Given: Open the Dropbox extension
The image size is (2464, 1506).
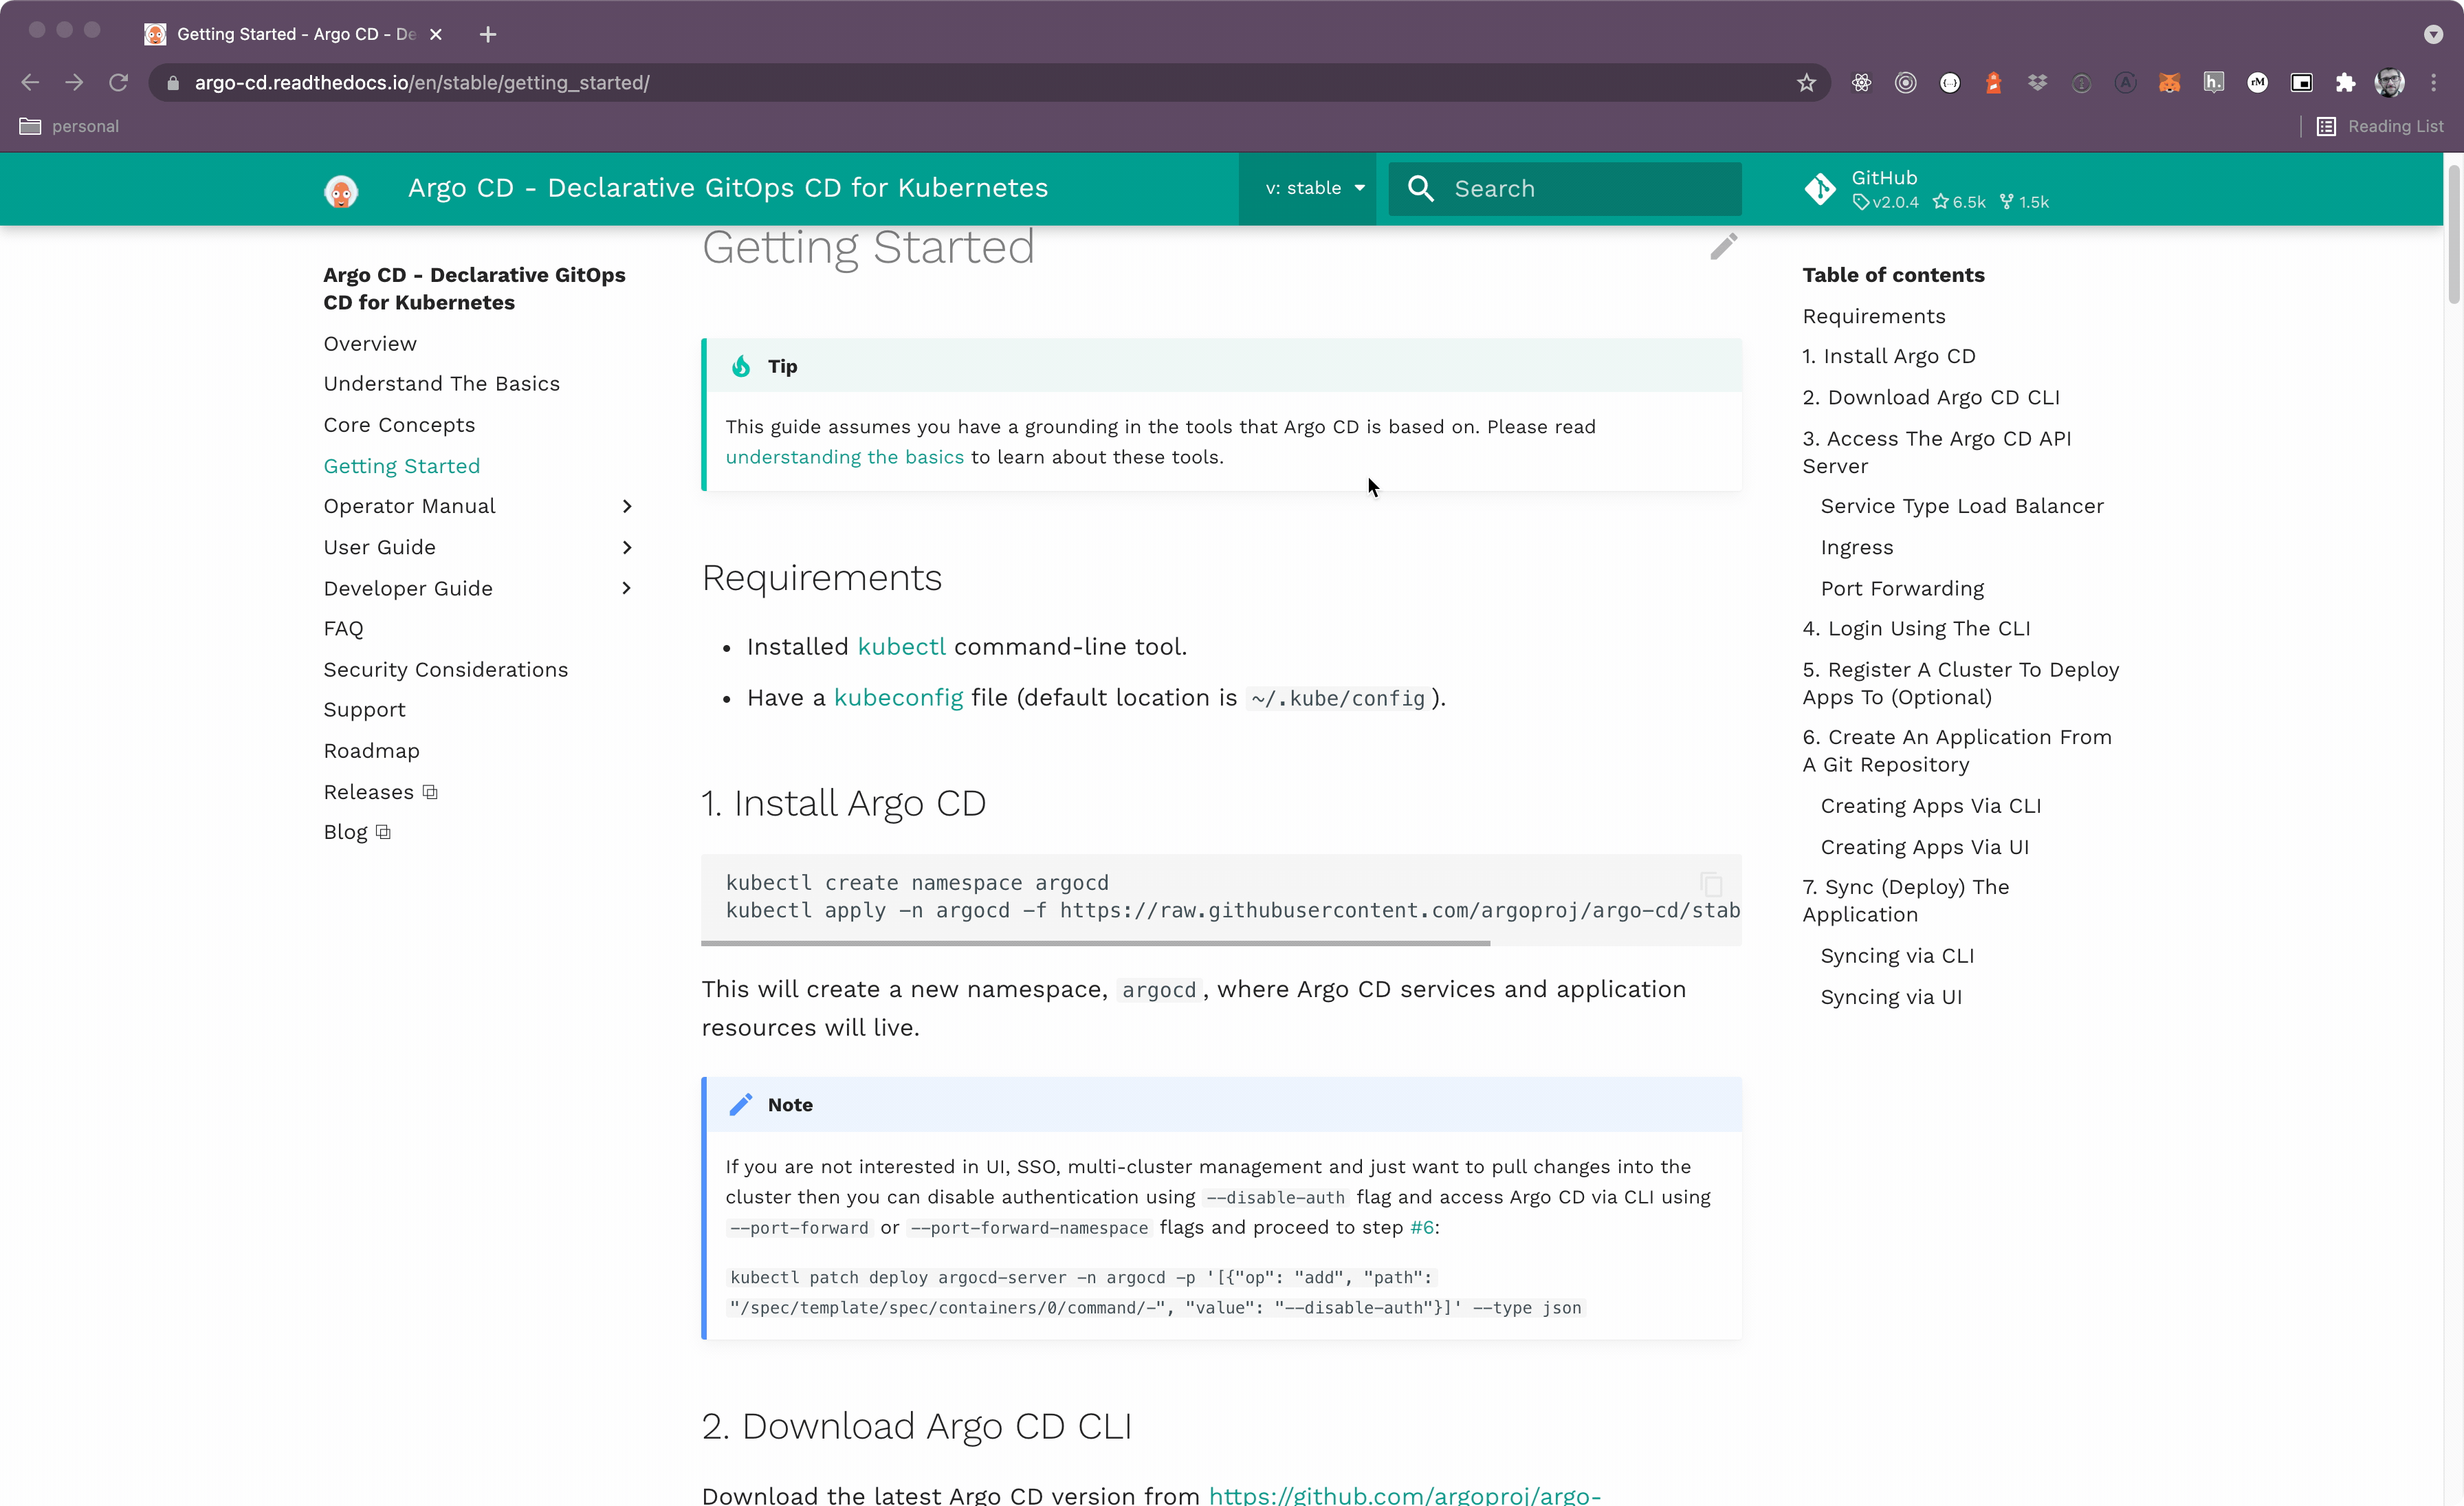Looking at the screenshot, I should pos(2037,83).
